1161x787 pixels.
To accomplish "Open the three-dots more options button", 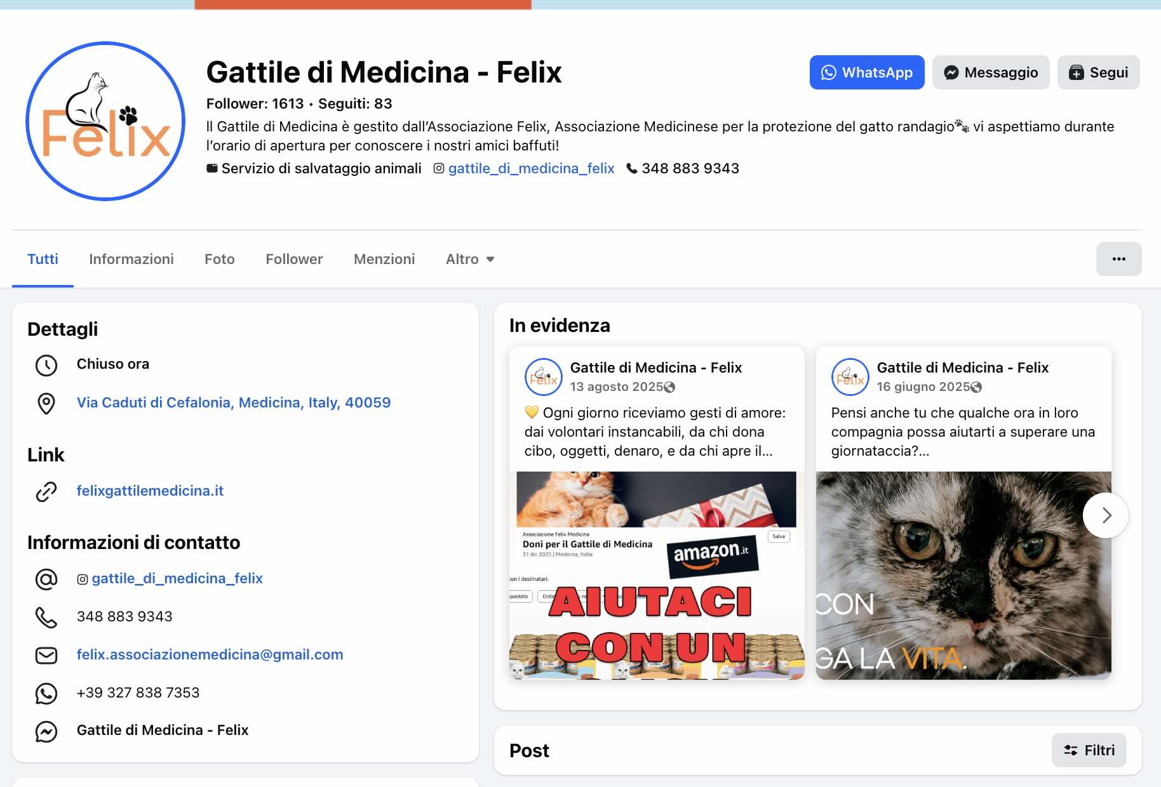I will 1119,259.
